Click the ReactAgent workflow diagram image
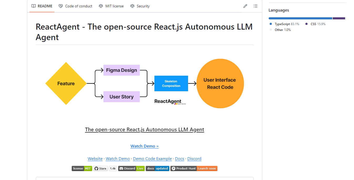Image resolution: width=354 pixels, height=180 pixels. tap(144, 83)
